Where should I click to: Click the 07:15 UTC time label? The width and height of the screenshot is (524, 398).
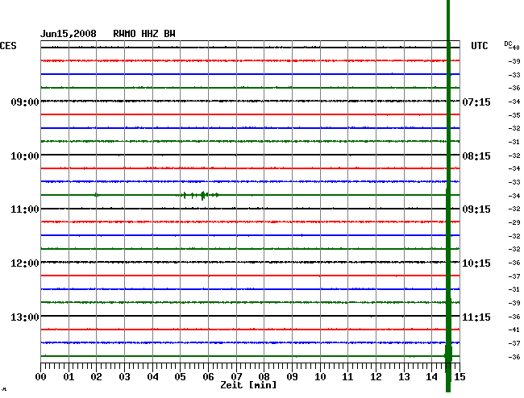(x=476, y=102)
